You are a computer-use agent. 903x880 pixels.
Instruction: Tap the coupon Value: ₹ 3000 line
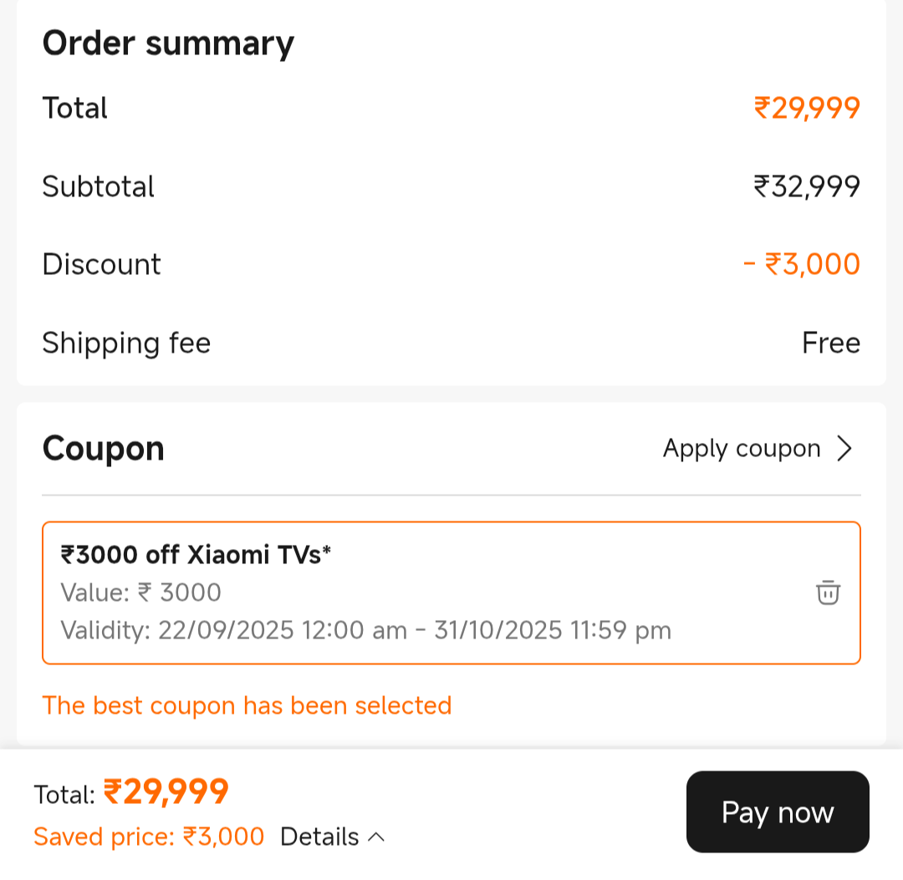[140, 593]
